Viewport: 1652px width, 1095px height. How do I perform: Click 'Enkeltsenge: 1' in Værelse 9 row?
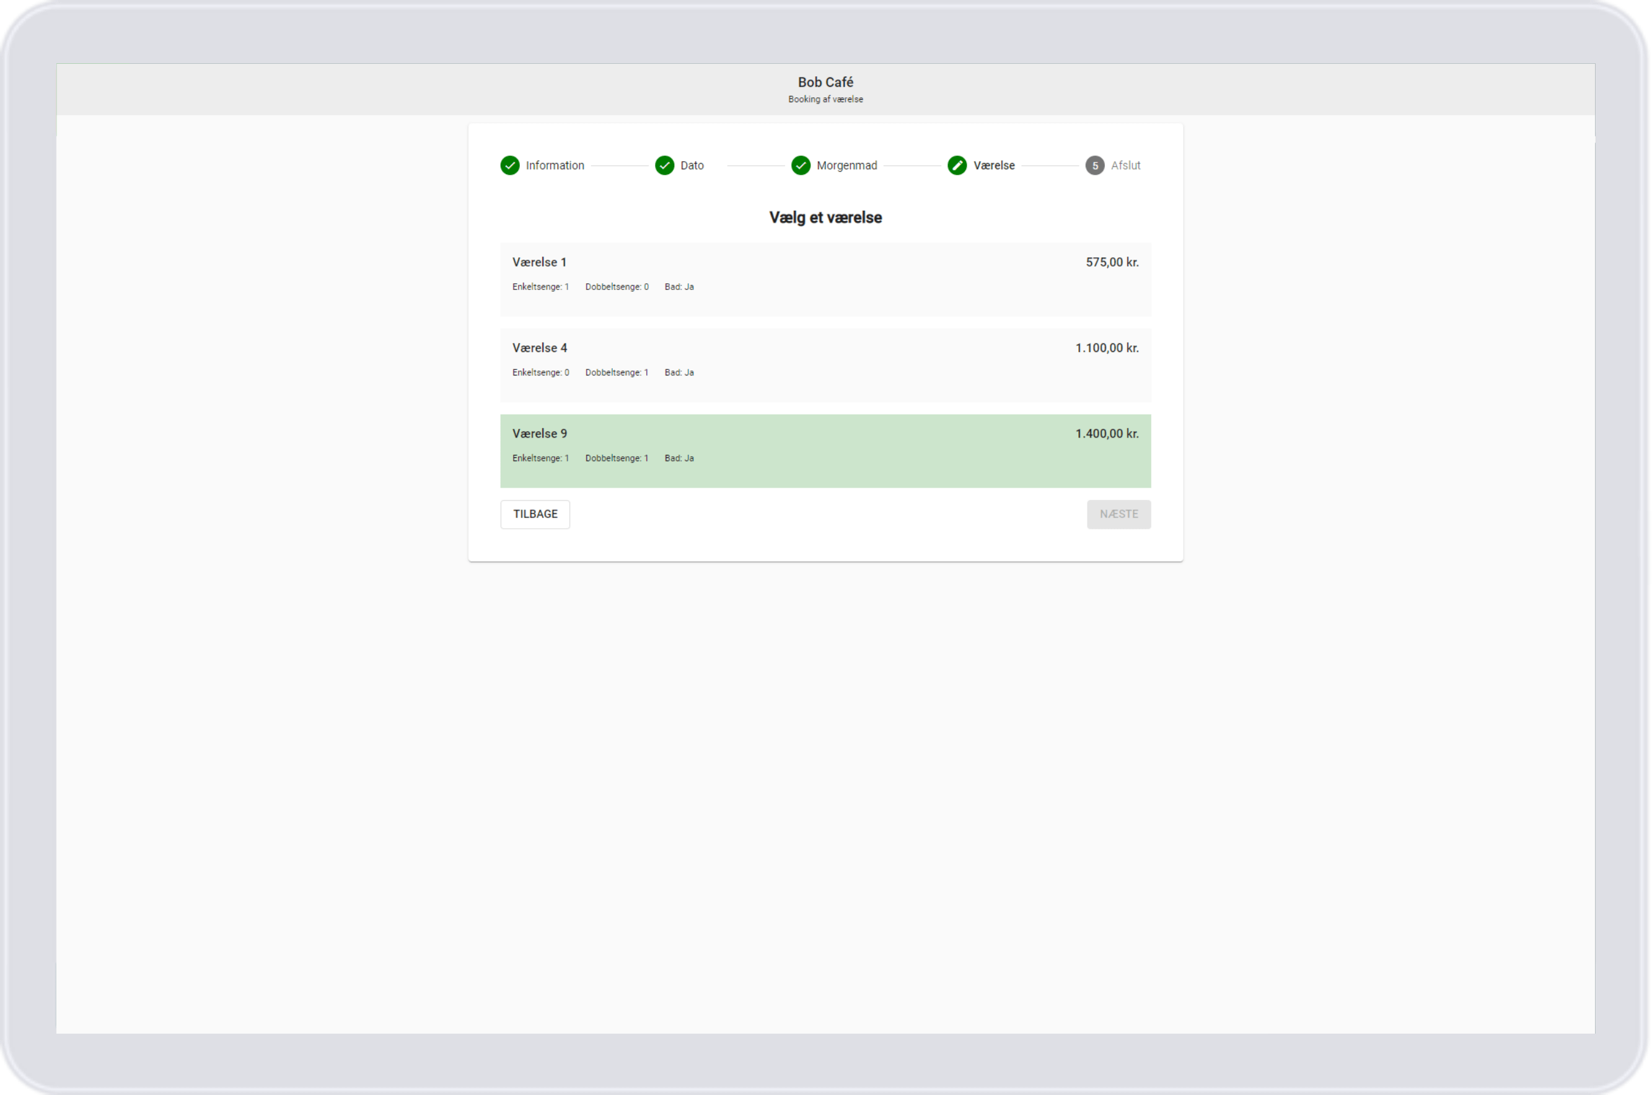point(540,458)
